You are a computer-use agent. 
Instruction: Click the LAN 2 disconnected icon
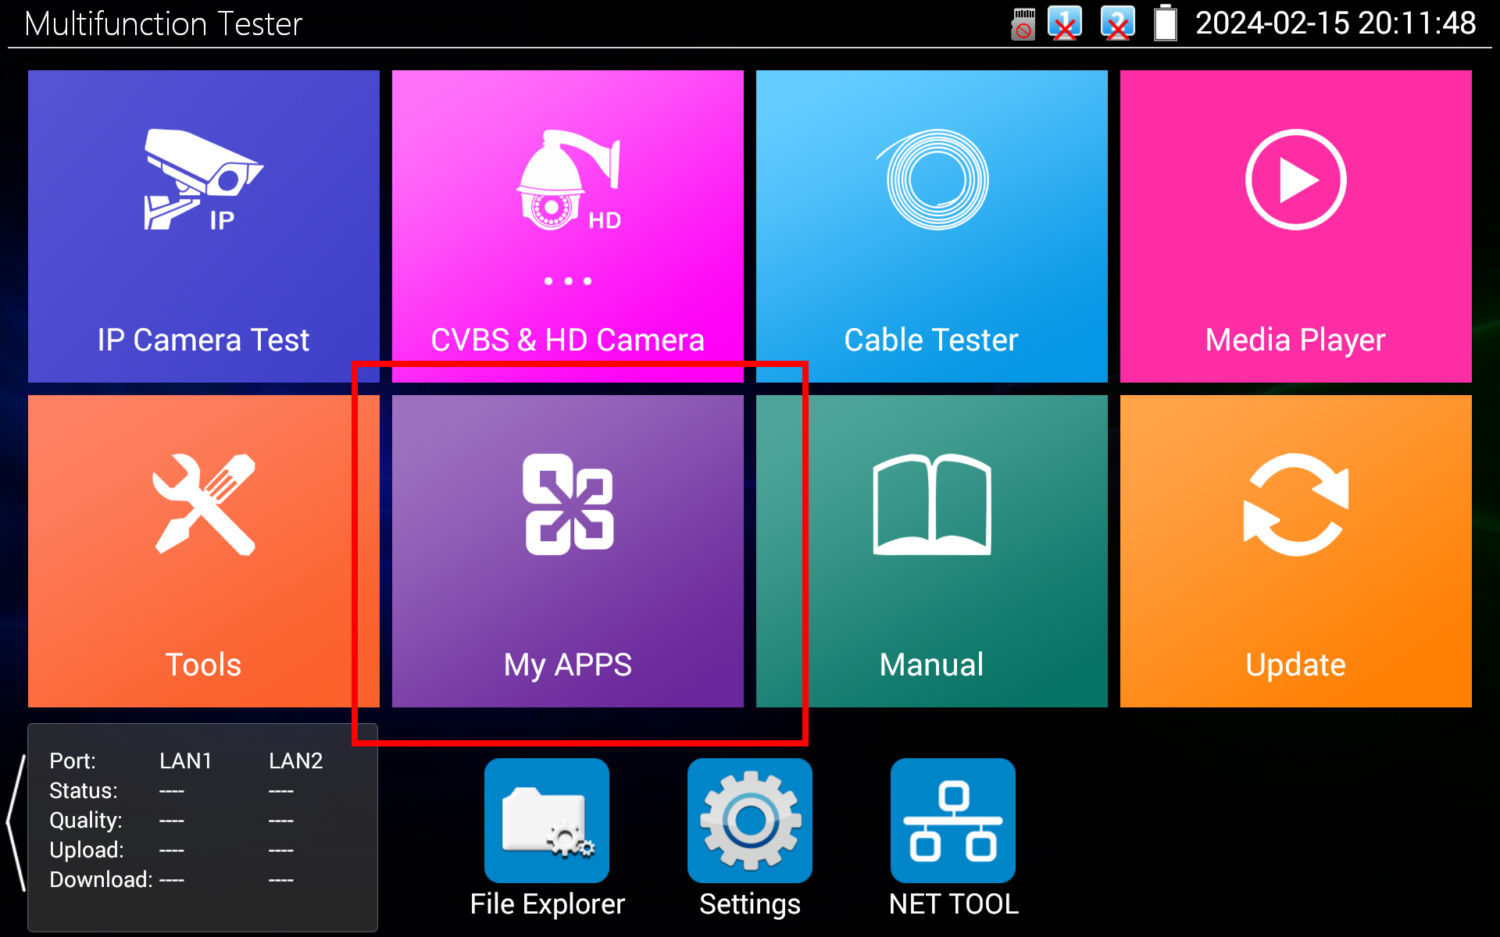coord(1117,23)
